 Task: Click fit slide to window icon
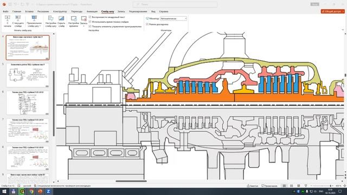[344, 186]
